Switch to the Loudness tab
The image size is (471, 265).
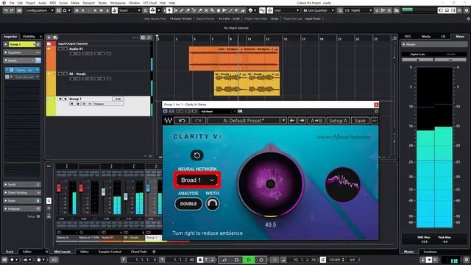point(430,252)
